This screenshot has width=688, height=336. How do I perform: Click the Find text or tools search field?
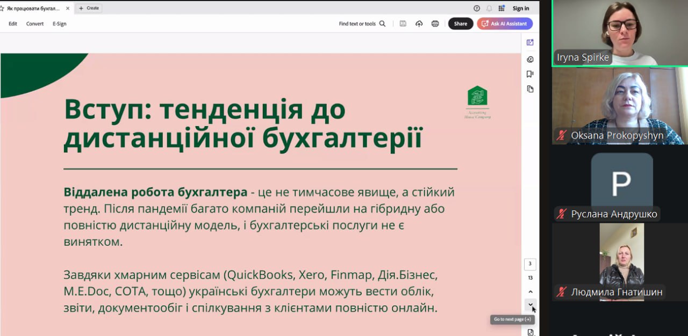(x=362, y=24)
